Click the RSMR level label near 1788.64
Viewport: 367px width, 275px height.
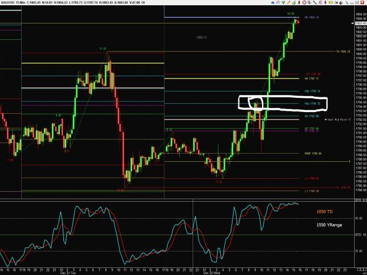[313, 154]
